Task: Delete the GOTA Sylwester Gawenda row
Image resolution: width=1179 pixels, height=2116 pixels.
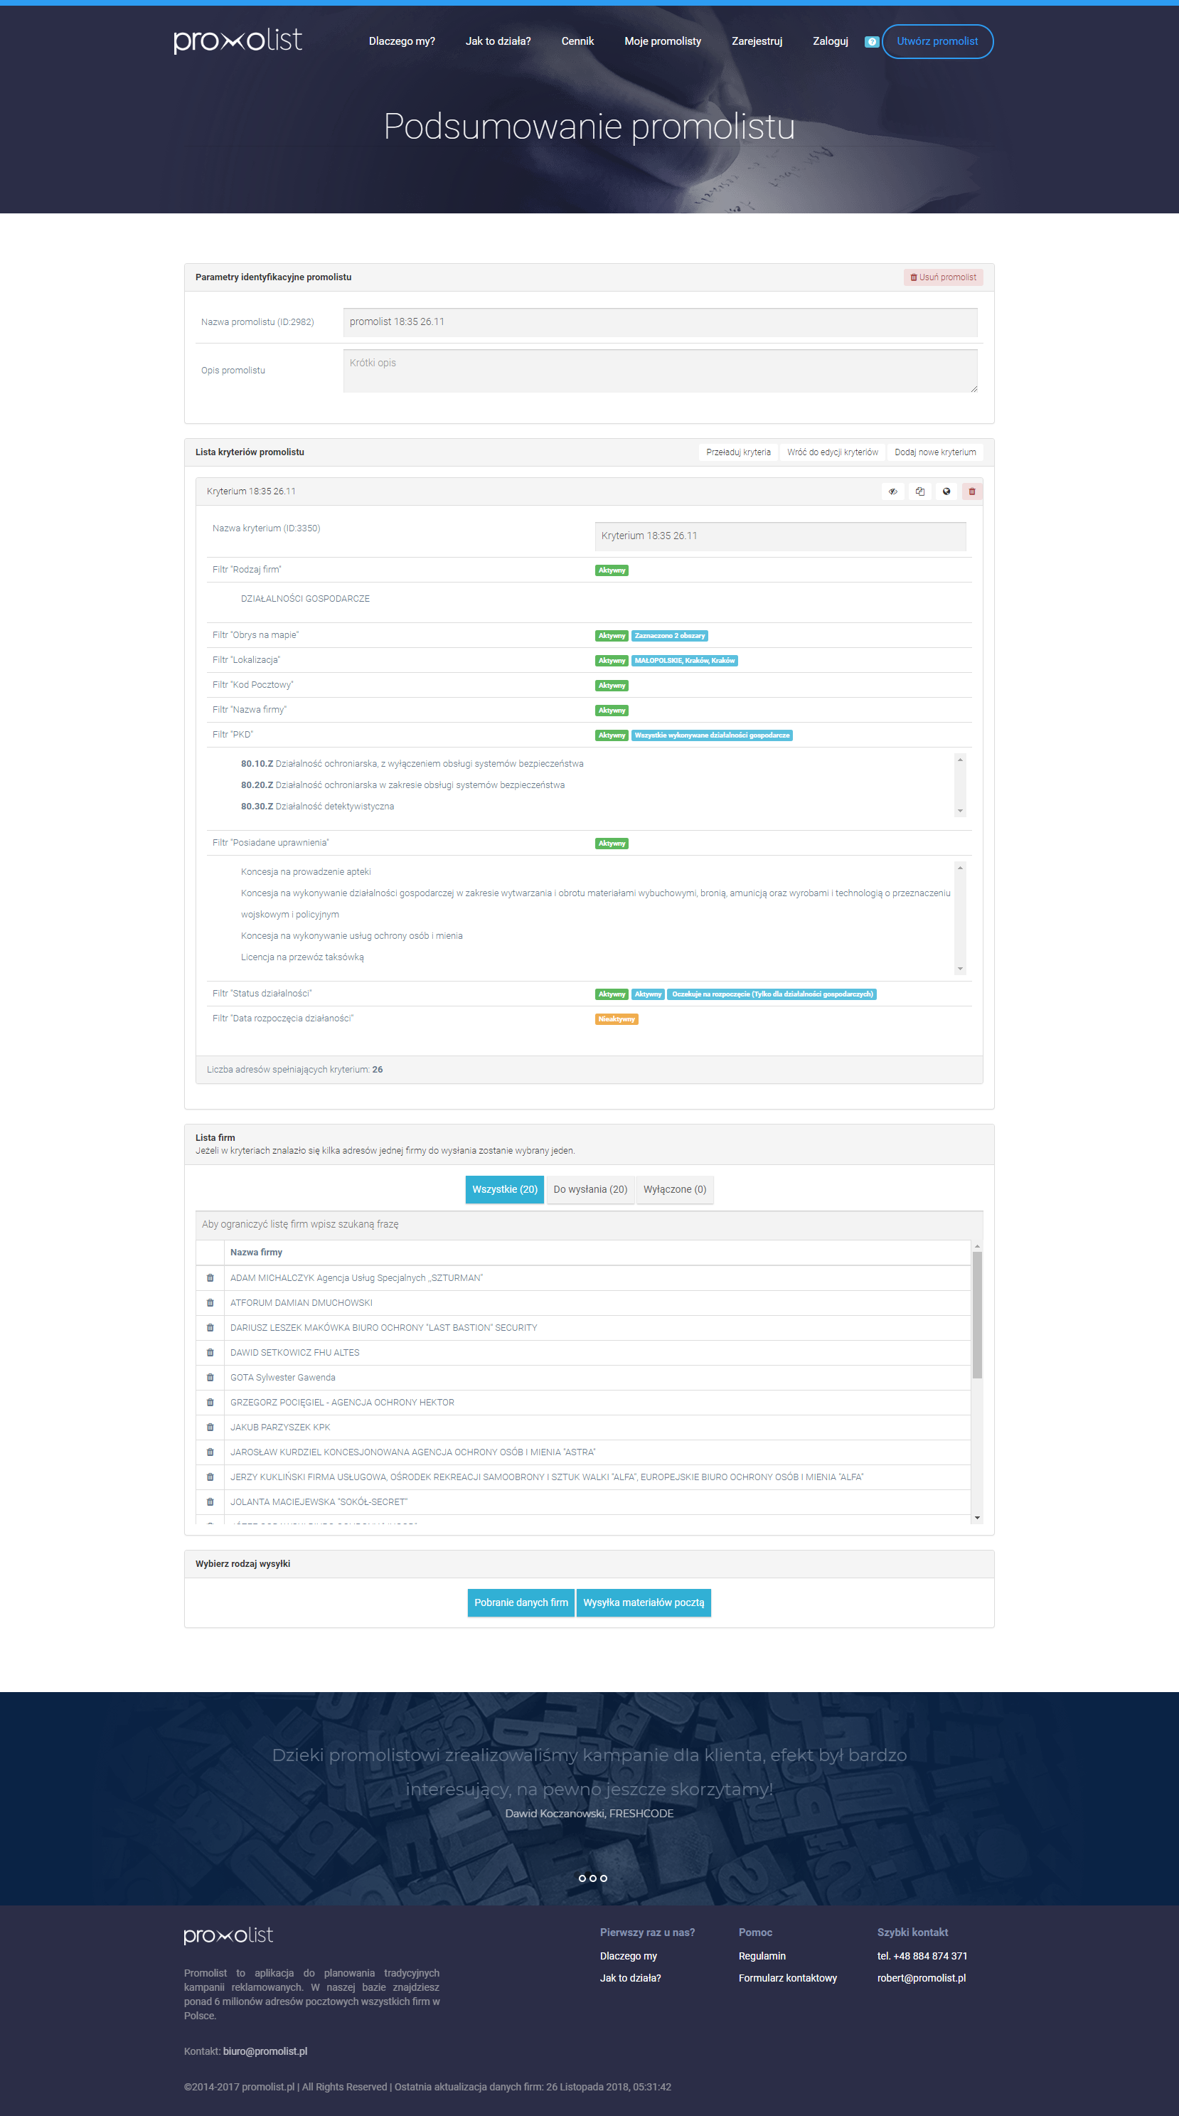Action: pos(210,1378)
